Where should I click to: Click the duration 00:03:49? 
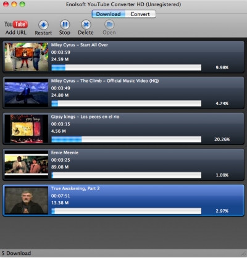[x=61, y=88]
